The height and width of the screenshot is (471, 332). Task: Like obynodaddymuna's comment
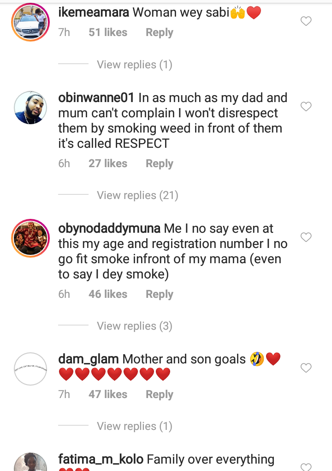coord(306,237)
